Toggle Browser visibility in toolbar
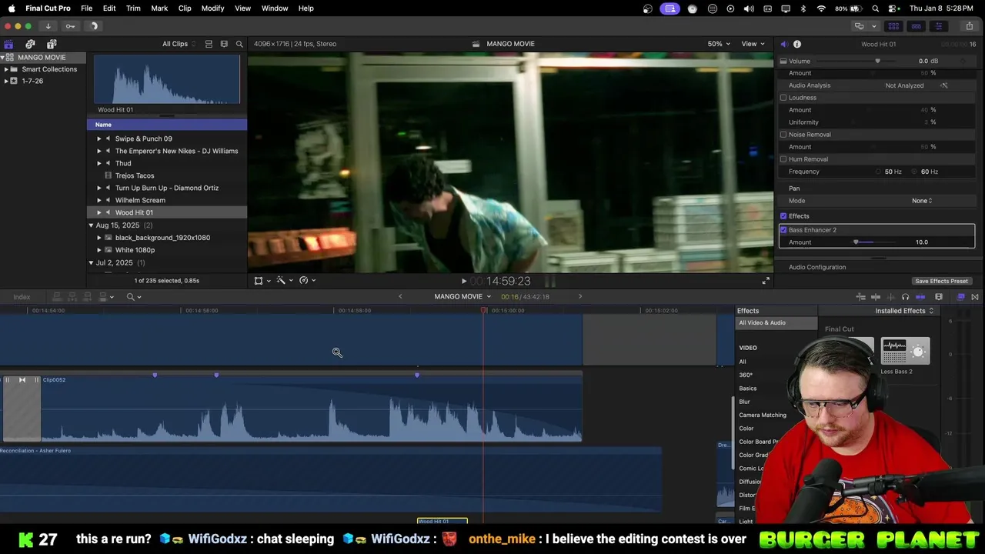The image size is (985, 554). [893, 26]
